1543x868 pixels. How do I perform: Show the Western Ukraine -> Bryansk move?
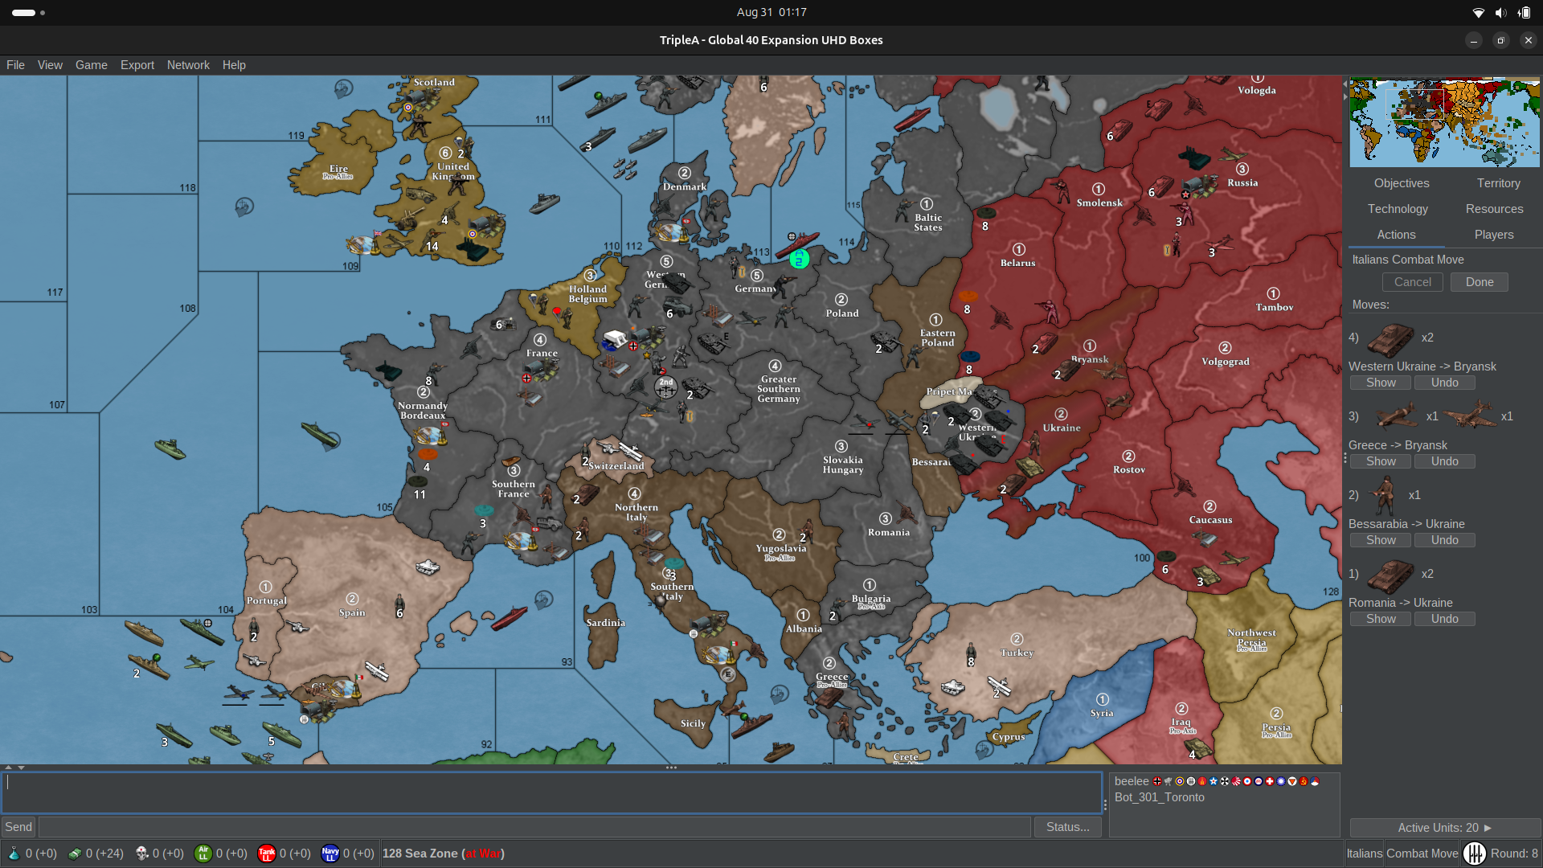tap(1381, 383)
